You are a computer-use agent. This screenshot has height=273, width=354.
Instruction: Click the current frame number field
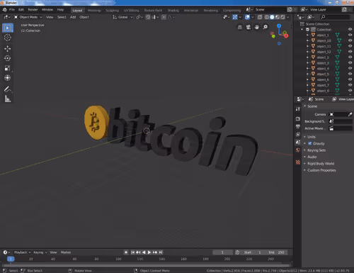pyautogui.click(x=222, y=252)
